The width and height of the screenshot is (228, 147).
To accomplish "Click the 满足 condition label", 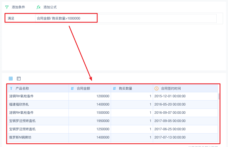I will pyautogui.click(x=11, y=18).
